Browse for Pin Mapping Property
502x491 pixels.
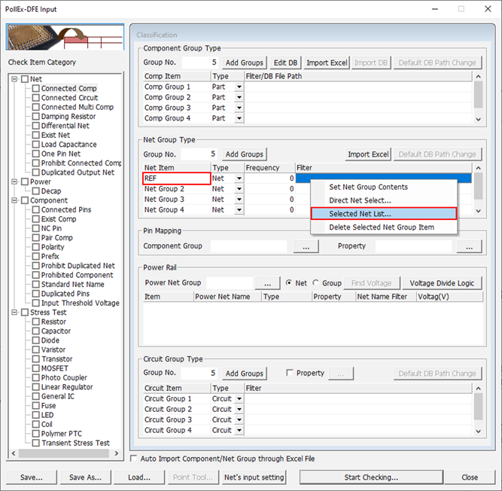(470, 246)
